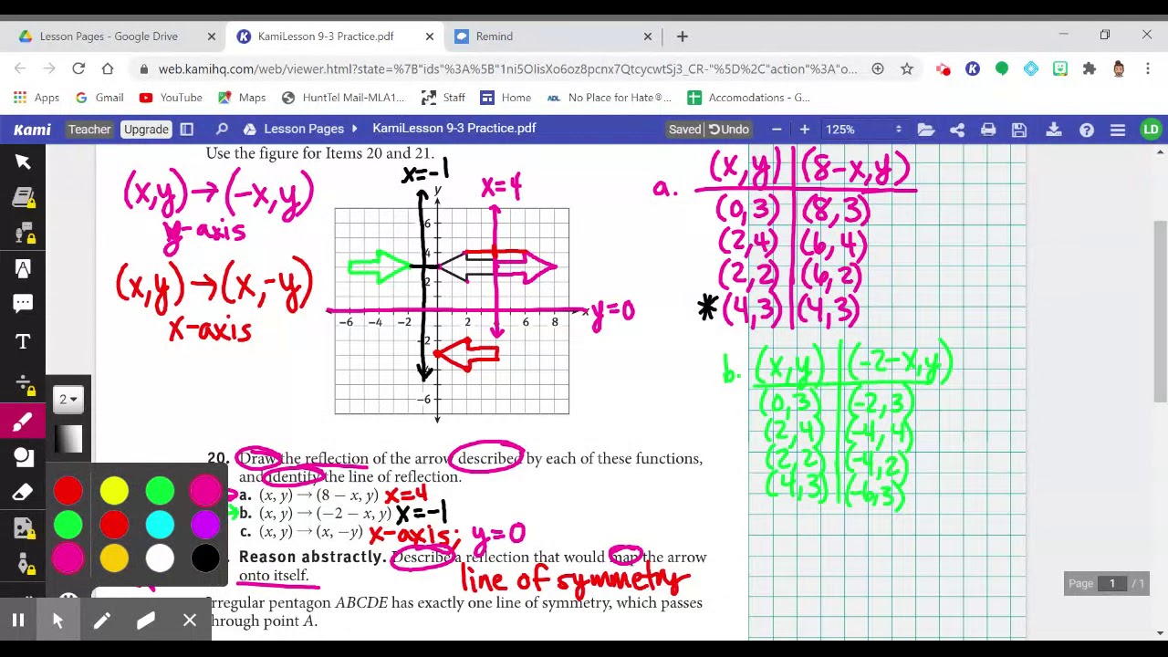Screen dimensions: 1168x657
Task: Search the document with the magnifier icon
Action: click(222, 130)
